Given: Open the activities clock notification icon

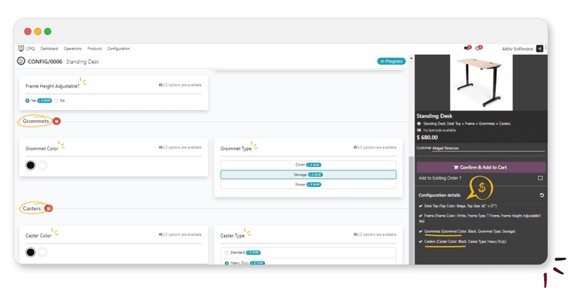Looking at the screenshot, I should tap(477, 48).
